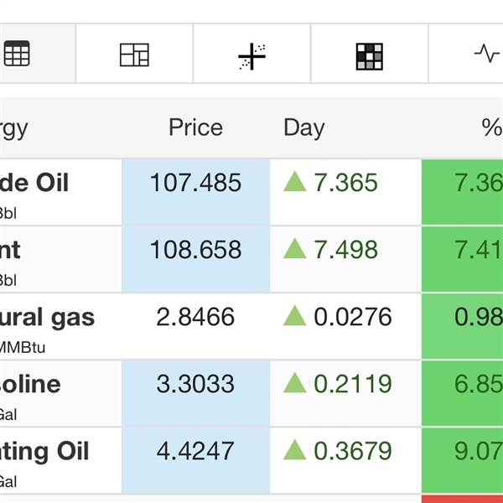Open the pulse line chart view

click(486, 54)
